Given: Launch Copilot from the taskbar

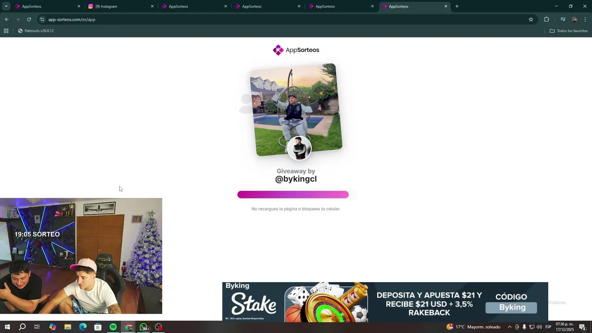Looking at the screenshot, I should pyautogui.click(x=52, y=327).
